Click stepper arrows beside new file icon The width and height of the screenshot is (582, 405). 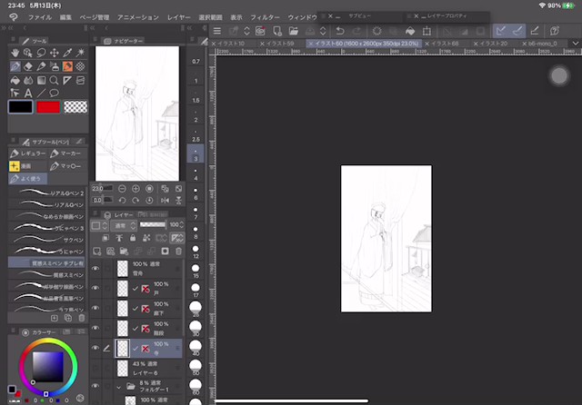coord(246,31)
